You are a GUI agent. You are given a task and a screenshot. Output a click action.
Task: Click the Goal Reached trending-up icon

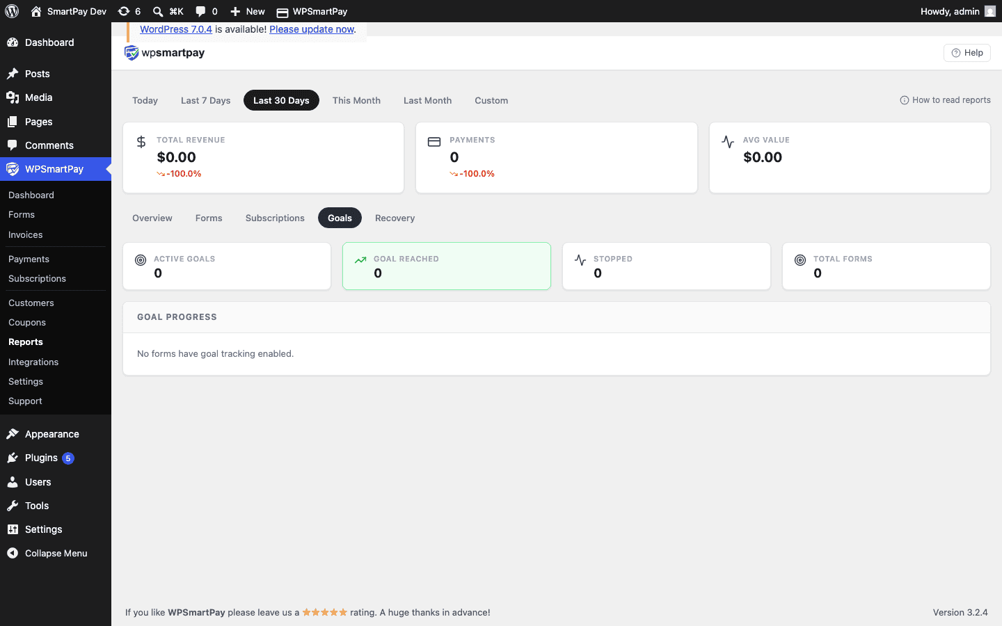(360, 260)
